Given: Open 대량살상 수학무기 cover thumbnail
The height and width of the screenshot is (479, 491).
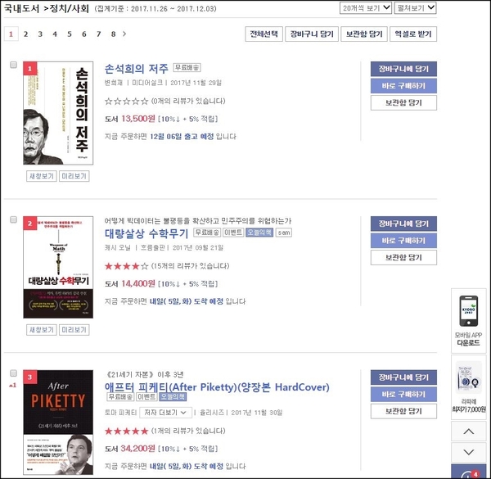Looking at the screenshot, I should 58,267.
